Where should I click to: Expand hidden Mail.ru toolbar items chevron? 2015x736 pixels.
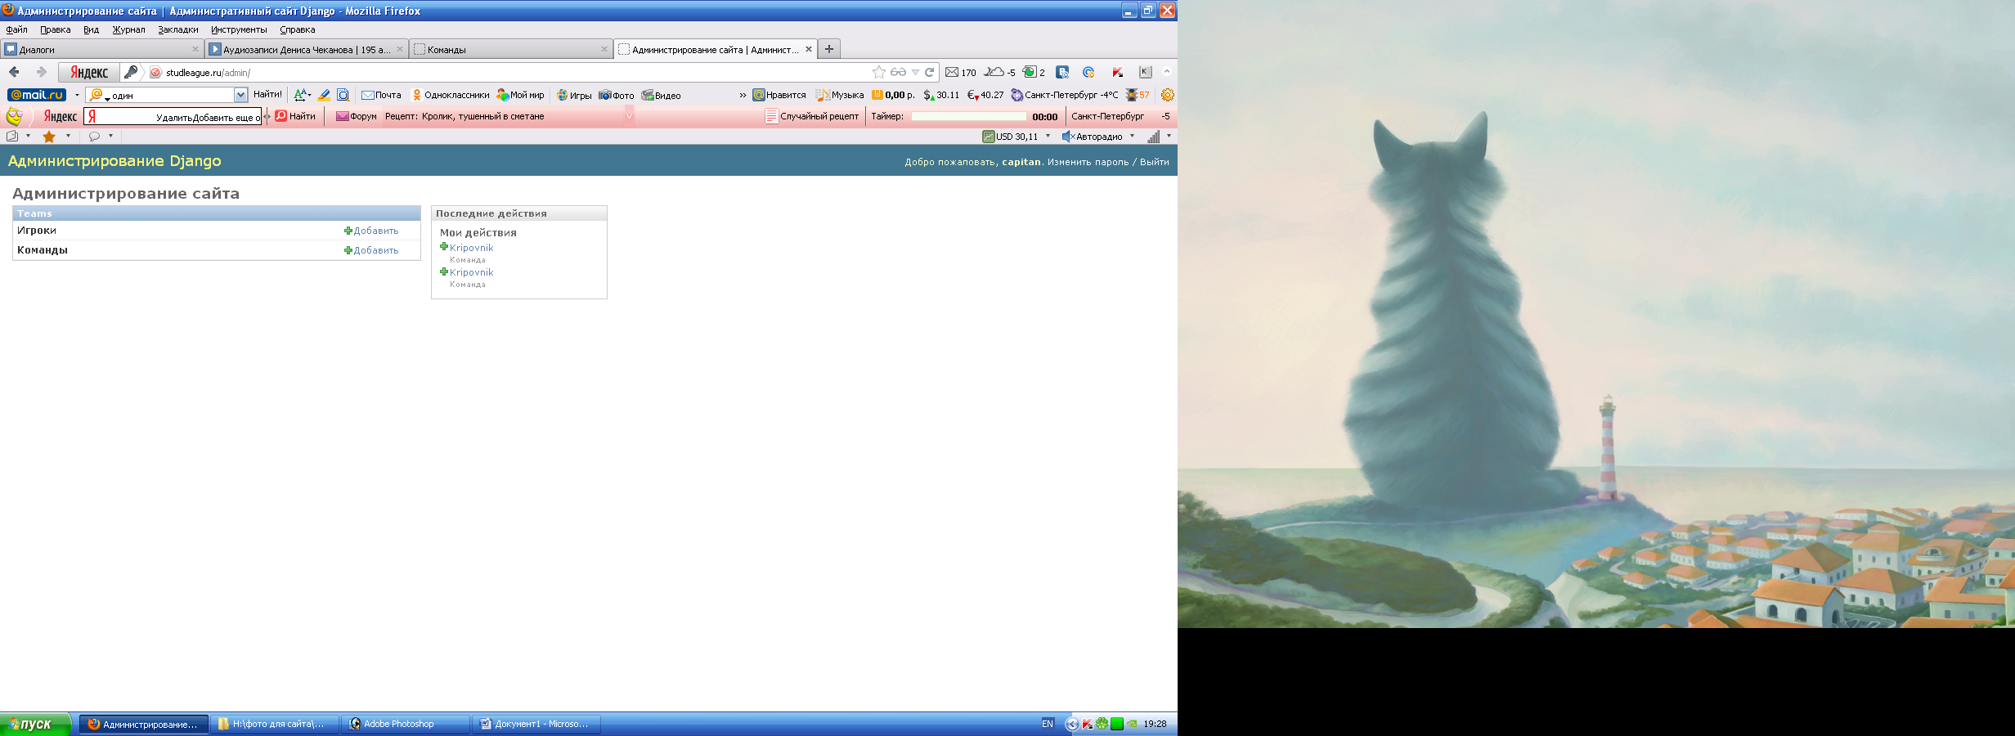tap(743, 95)
